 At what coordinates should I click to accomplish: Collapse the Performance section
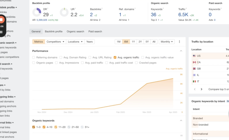(181, 51)
